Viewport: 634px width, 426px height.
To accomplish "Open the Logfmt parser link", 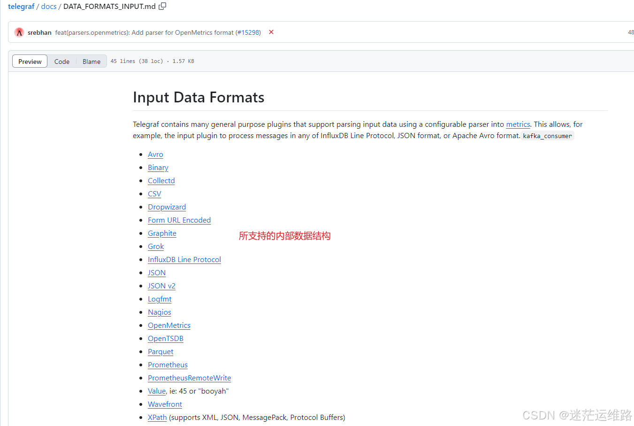I will [160, 299].
